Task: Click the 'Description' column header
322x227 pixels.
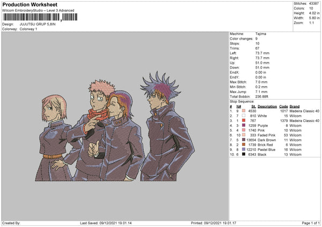Action: [x=267, y=107]
